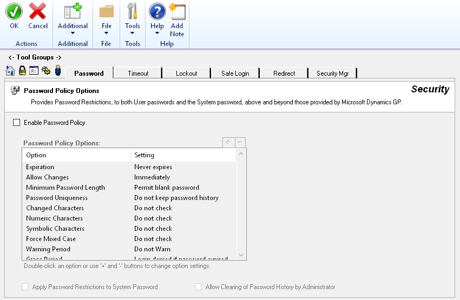Select the padlock icon in Tool Groups
Viewport: 460px width, 300px height.
[22, 71]
